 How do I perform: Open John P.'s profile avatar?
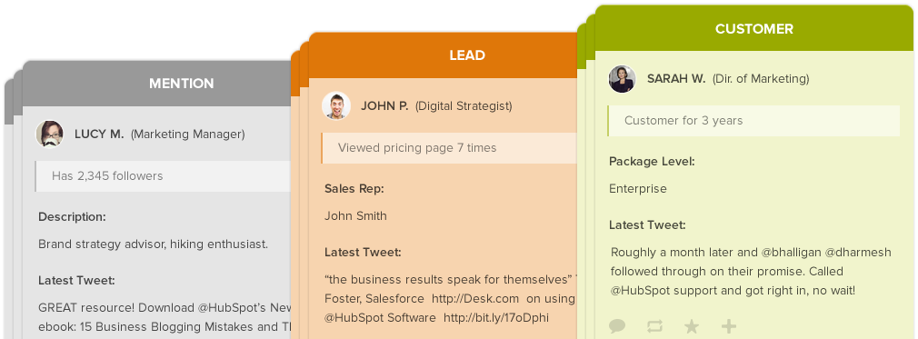point(336,106)
